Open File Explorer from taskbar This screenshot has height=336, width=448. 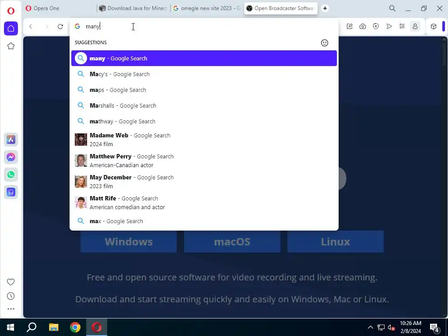coord(53,327)
